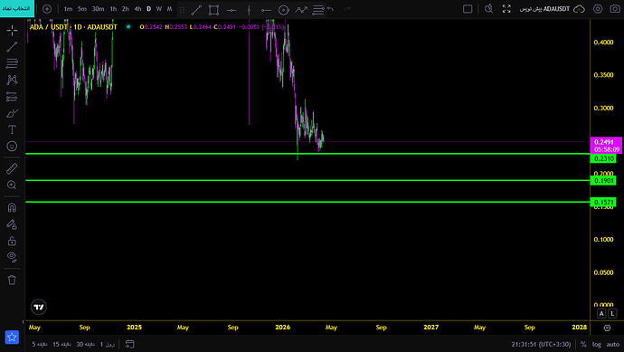The width and height of the screenshot is (624, 352).
Task: Open Fibonacci tools in left sidebar
Action: point(12,63)
